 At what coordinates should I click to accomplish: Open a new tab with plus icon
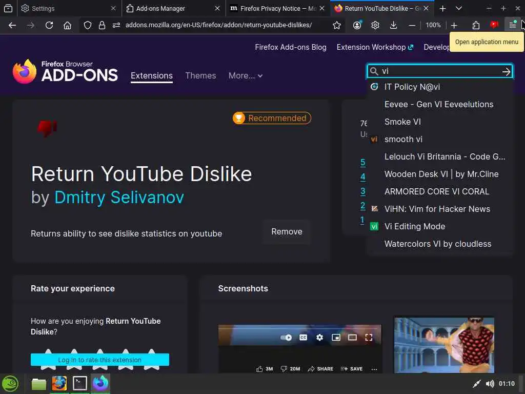(x=442, y=8)
